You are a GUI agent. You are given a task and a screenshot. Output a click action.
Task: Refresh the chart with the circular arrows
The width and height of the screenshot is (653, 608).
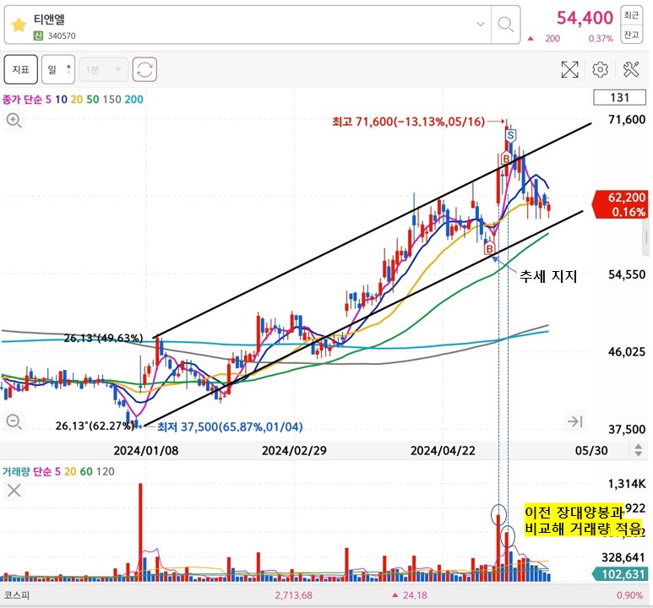[144, 69]
